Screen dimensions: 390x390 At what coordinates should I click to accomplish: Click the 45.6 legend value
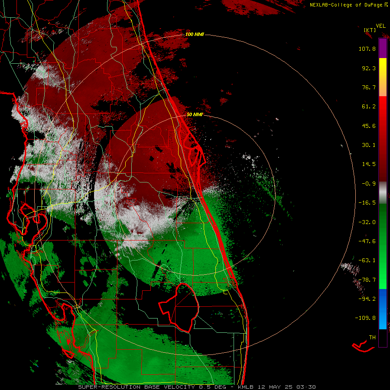click(369, 126)
